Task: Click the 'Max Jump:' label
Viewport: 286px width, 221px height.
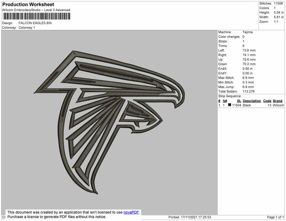Action: pos(226,87)
